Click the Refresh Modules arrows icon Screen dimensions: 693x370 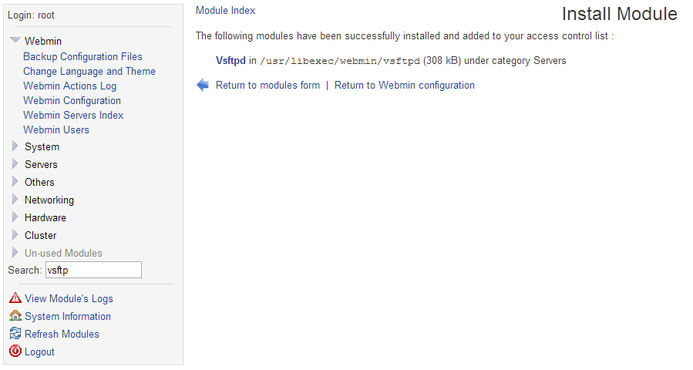[x=15, y=334]
